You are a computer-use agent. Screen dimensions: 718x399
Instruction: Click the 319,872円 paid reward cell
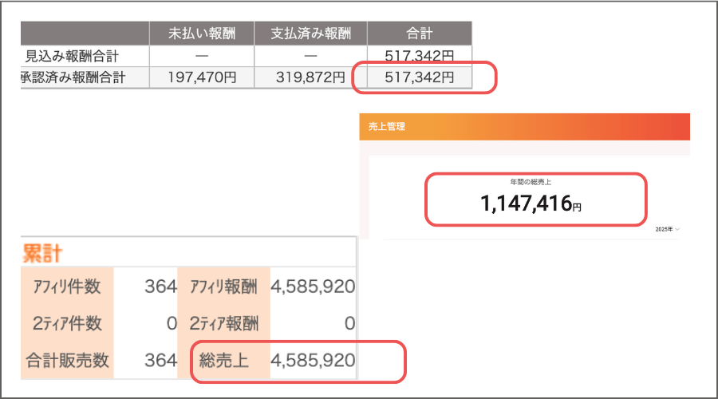click(310, 77)
